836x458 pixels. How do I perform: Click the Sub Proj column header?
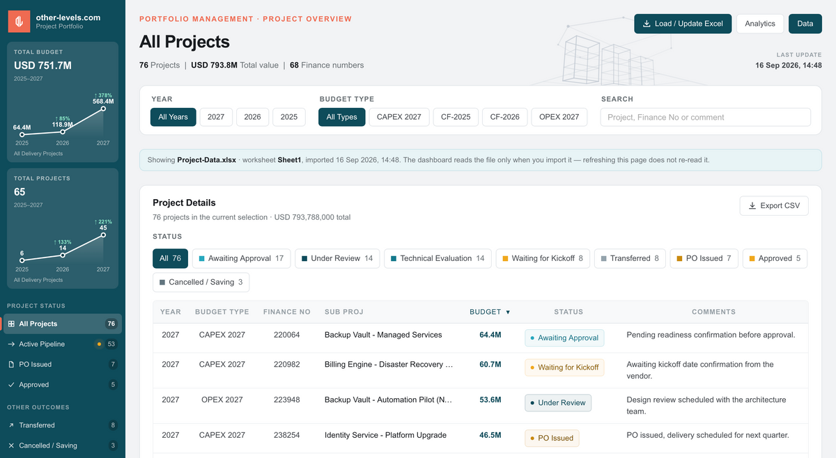344,312
